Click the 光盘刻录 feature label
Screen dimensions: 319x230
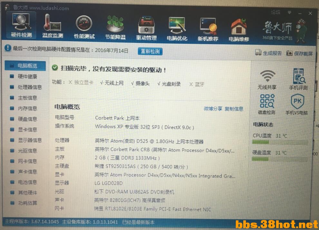coord(171,84)
